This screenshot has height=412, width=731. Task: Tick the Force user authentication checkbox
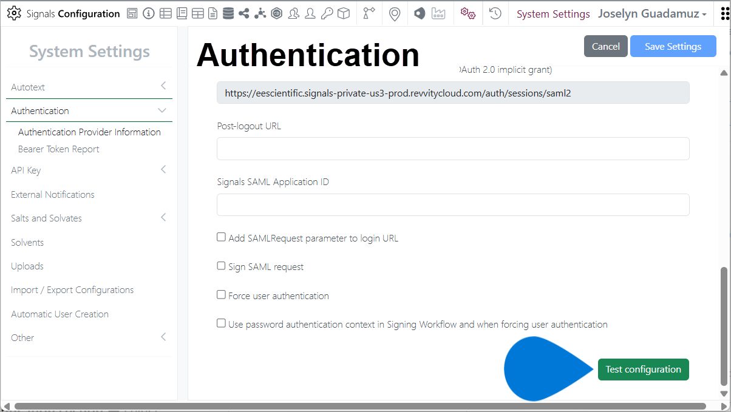(x=222, y=295)
